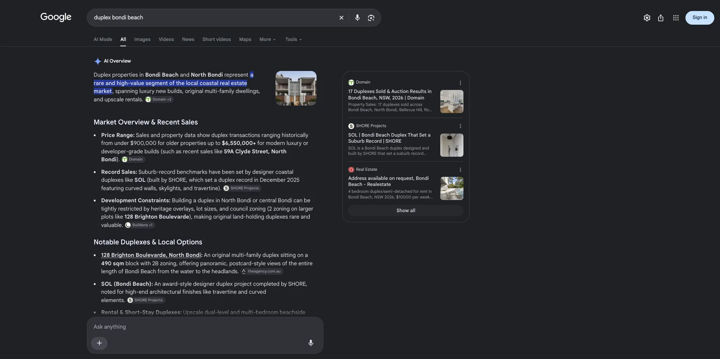Open 17 Duplexes Sold & Auction Results link
The width and height of the screenshot is (720, 359).
pos(390,94)
